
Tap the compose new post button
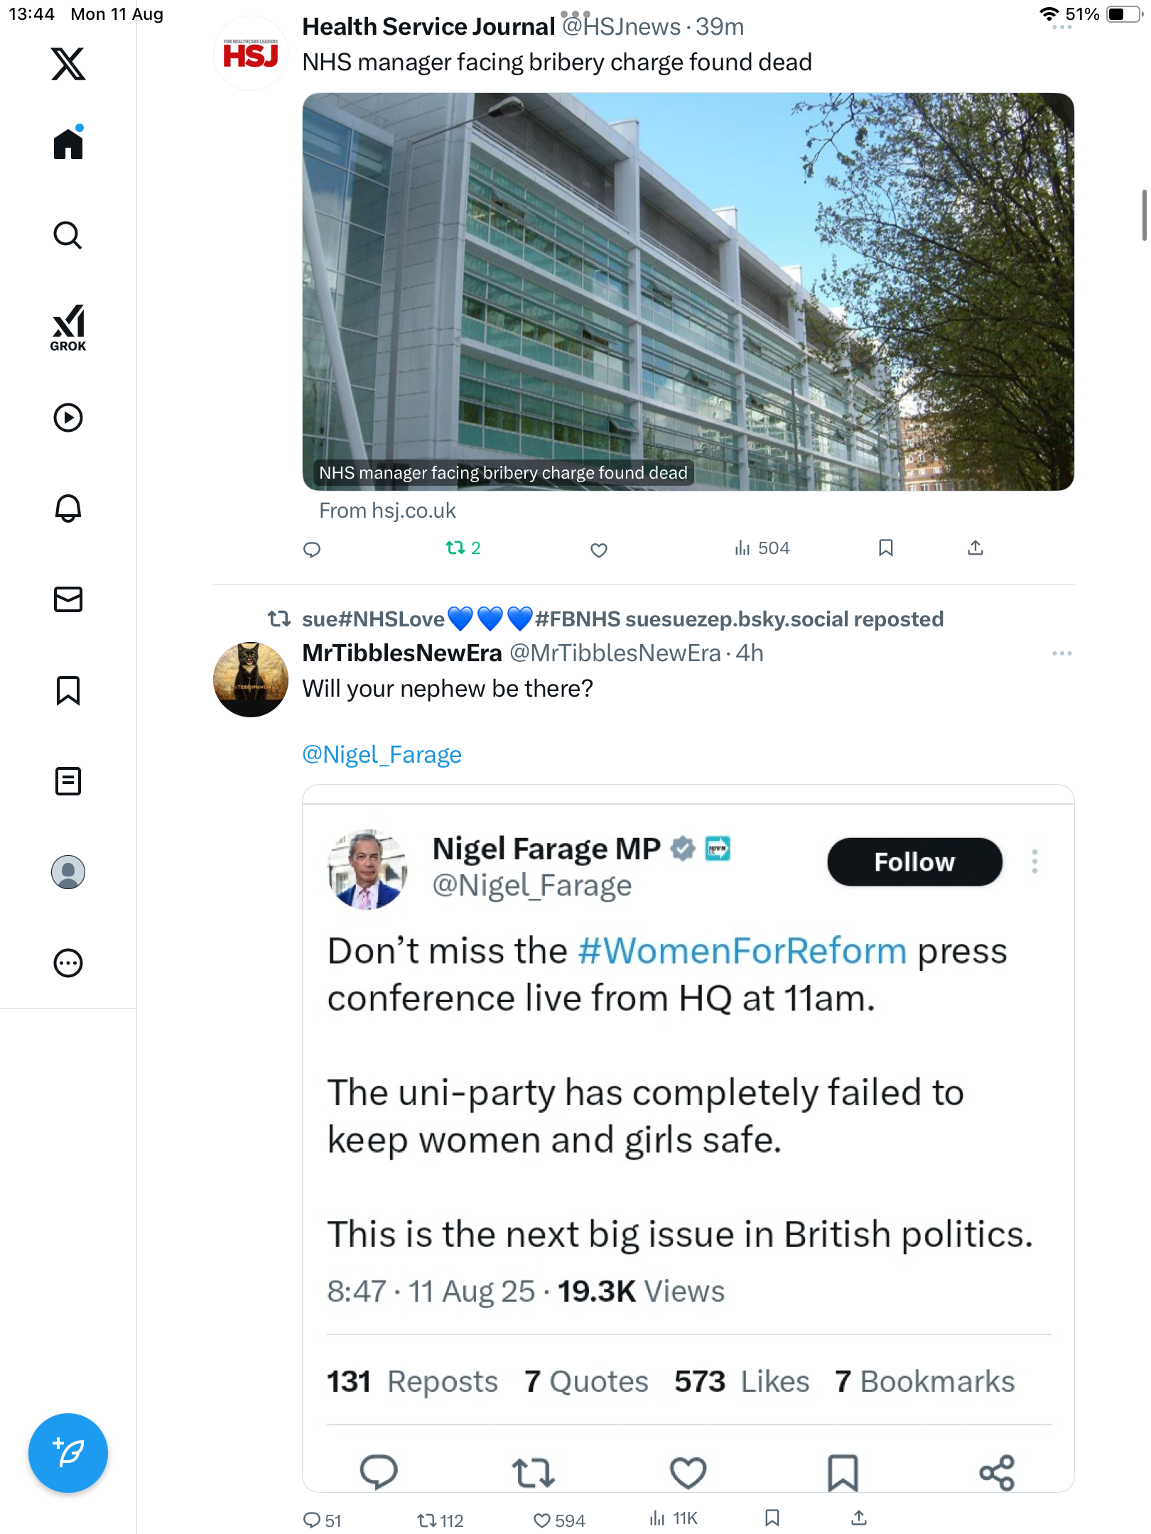coord(68,1453)
